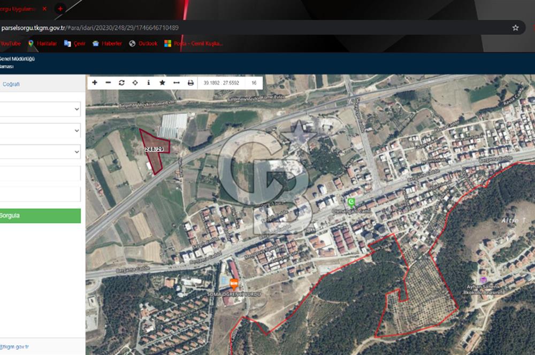
Task: Click the refresh map icon
Action: click(x=121, y=83)
